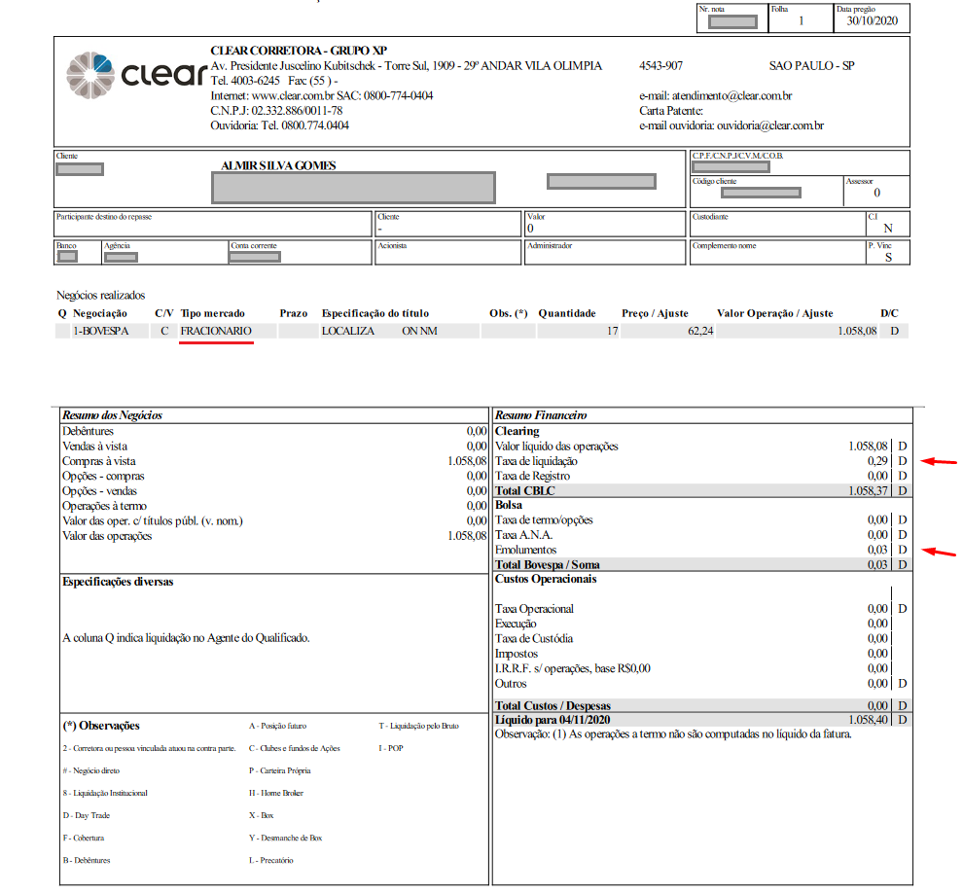Image resolution: width=963 pixels, height=893 pixels.
Task: Click the 'I.R.R.F. s/ operações' line
Action: point(572,668)
